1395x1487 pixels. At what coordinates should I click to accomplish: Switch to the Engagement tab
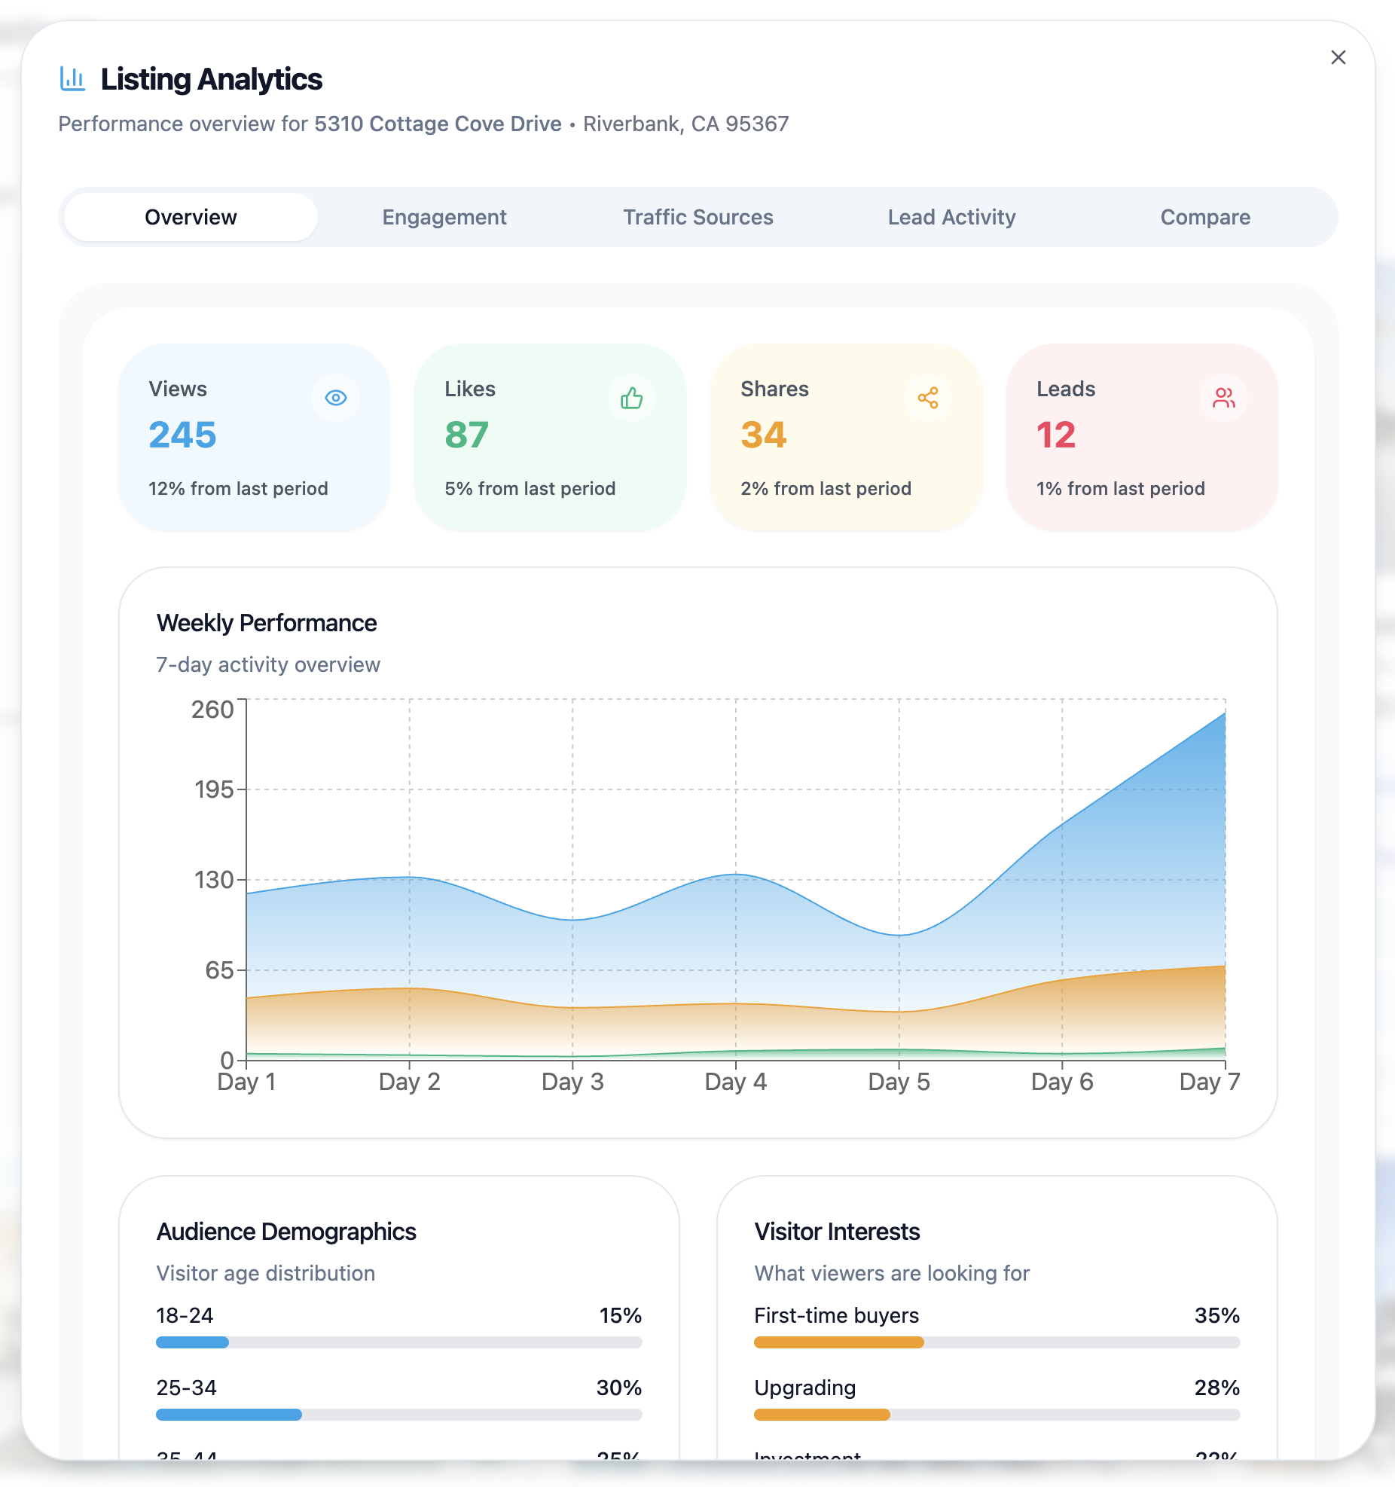click(x=444, y=217)
